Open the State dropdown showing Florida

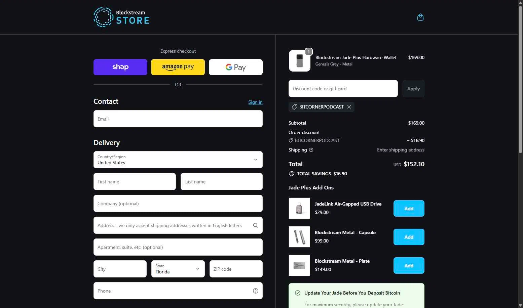click(x=178, y=269)
